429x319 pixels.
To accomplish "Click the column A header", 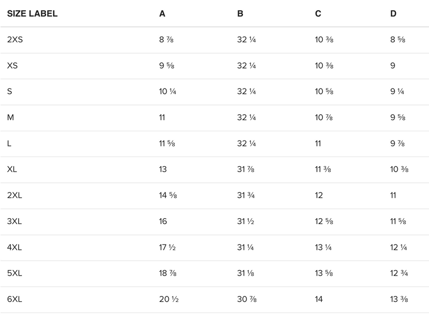I will click(162, 14).
